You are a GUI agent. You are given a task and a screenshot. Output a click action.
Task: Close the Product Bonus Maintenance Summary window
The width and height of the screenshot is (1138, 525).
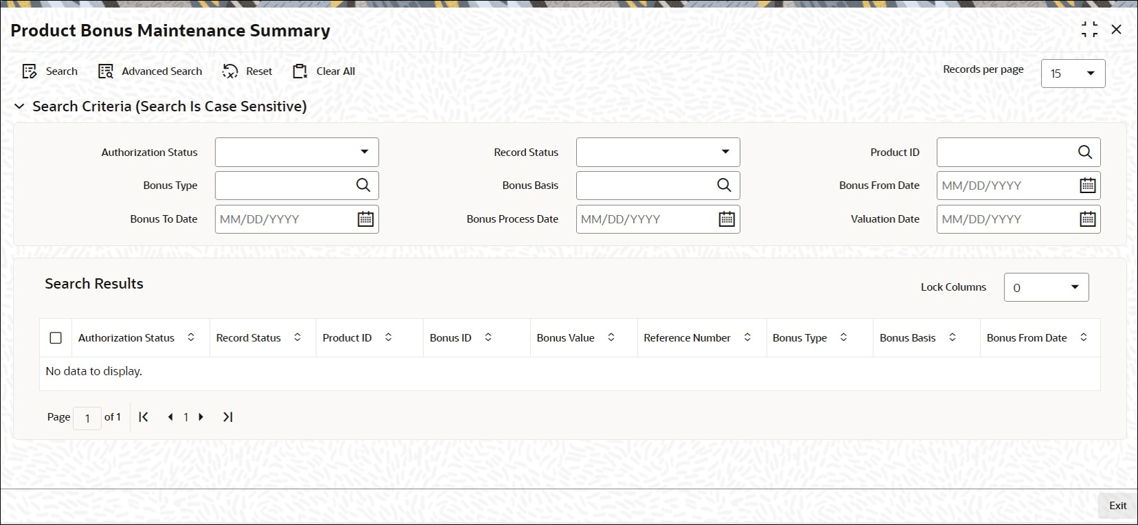pos(1117,30)
